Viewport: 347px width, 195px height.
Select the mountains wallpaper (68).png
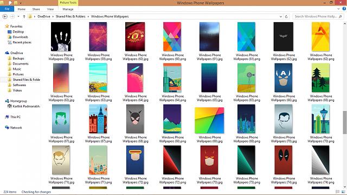coord(172,119)
